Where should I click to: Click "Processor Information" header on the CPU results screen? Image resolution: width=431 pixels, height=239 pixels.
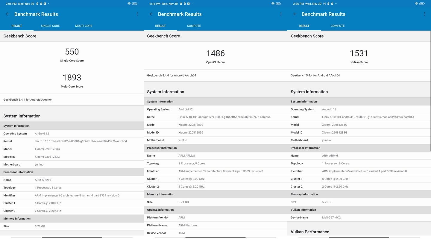pyautogui.click(x=18, y=172)
